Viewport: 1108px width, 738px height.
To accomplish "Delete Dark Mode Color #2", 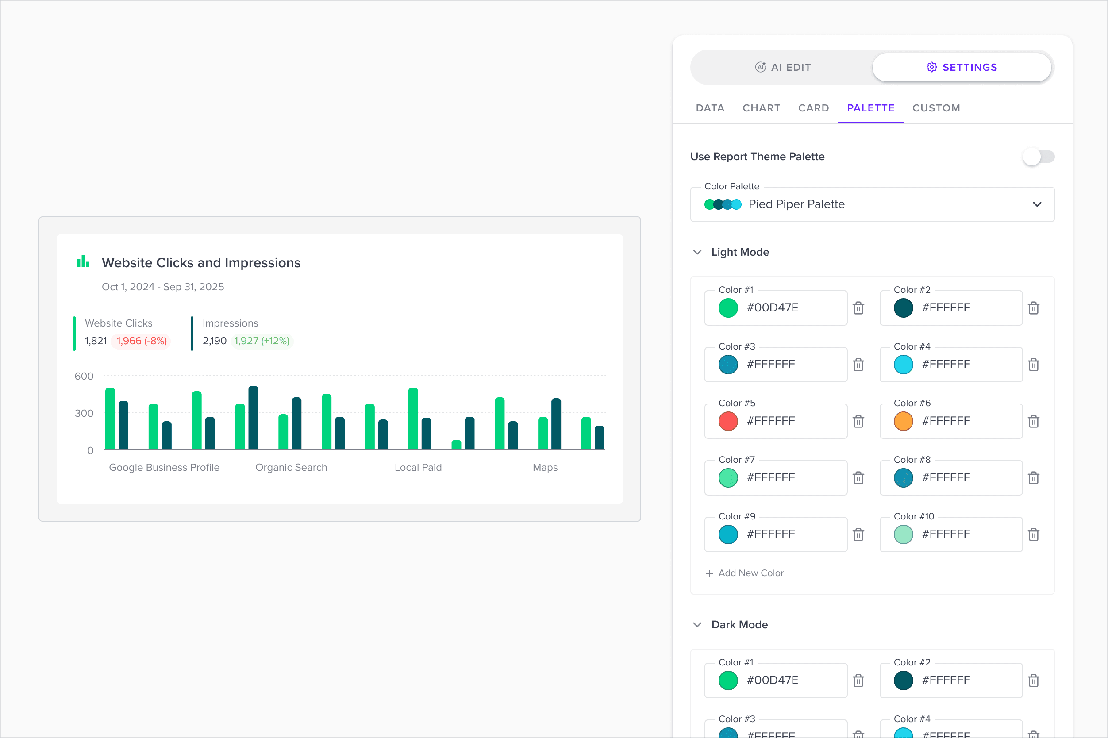I will 1033,680.
